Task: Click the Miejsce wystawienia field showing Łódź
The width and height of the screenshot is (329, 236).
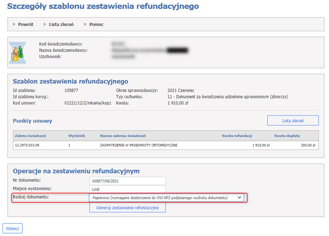Action: [127, 189]
